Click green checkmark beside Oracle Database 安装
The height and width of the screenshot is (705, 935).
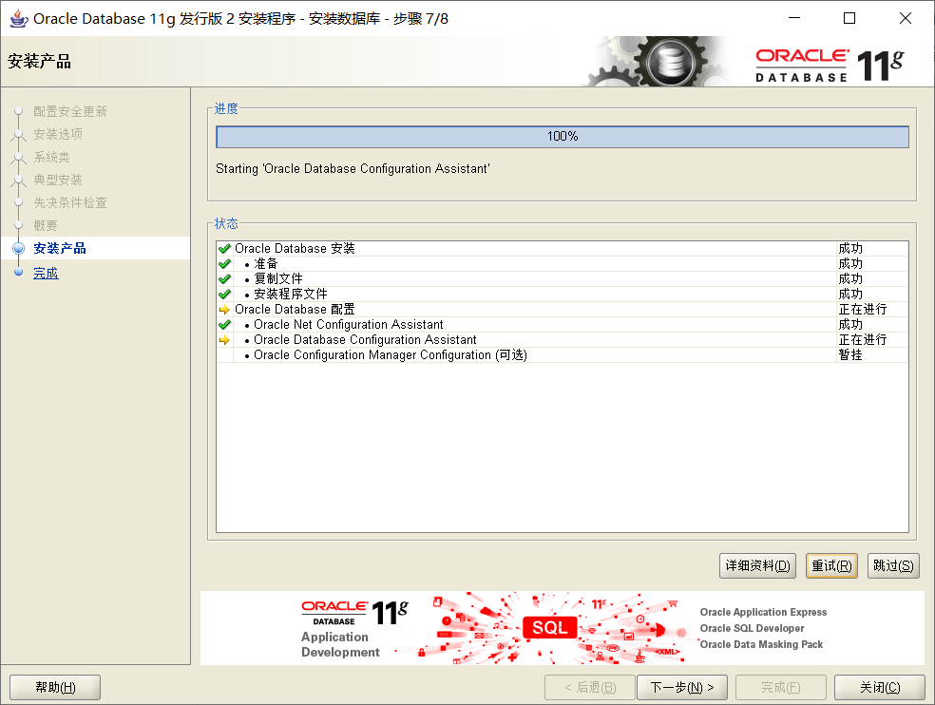tap(225, 249)
